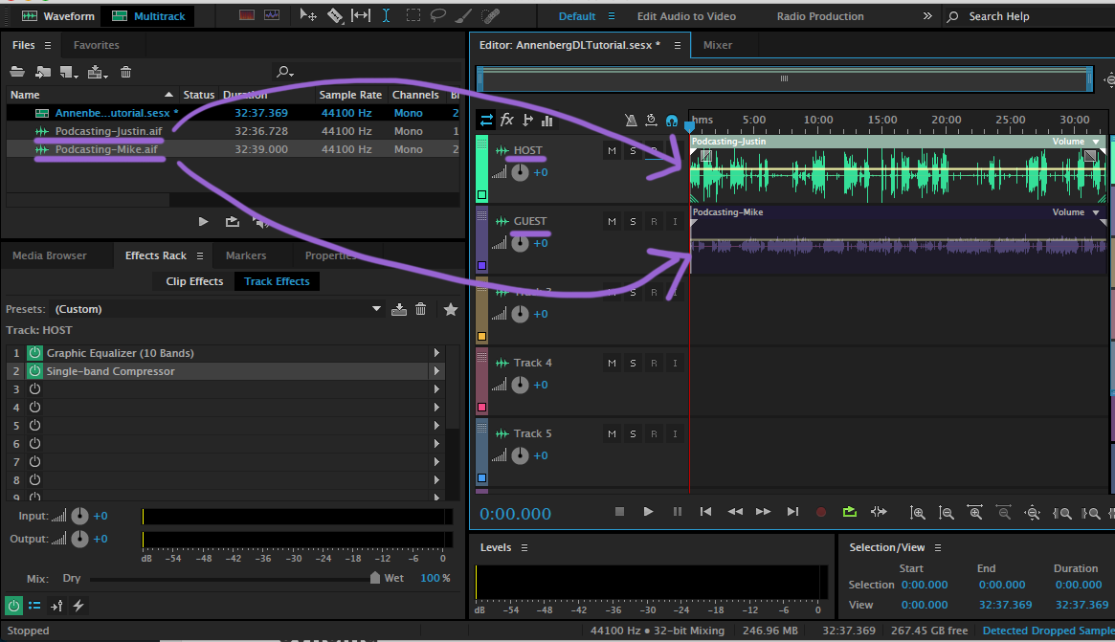The height and width of the screenshot is (642, 1115).
Task: Select the Time Selection tool
Action: click(386, 15)
